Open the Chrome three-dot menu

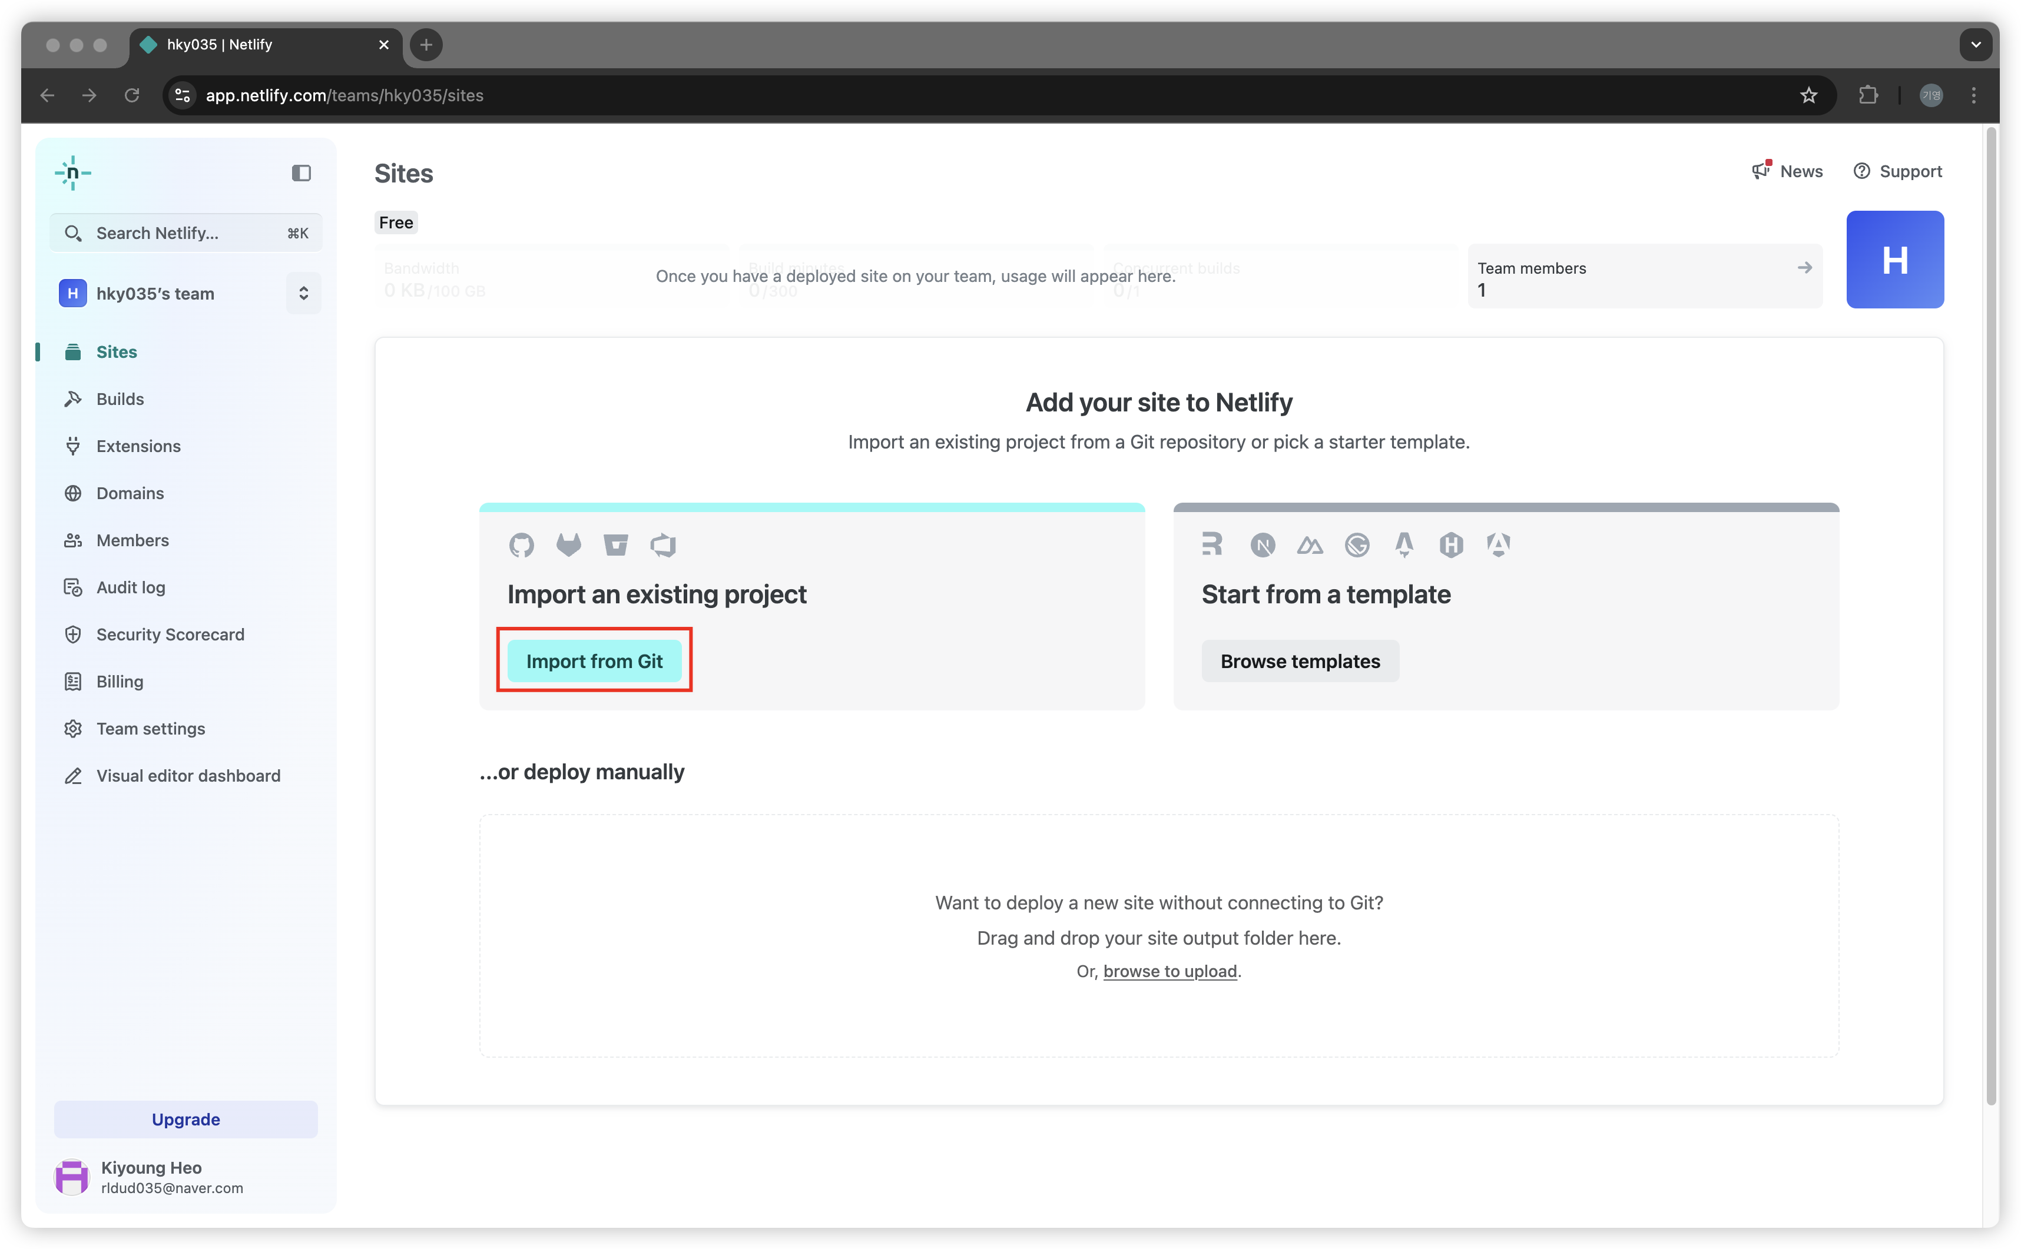[1973, 95]
